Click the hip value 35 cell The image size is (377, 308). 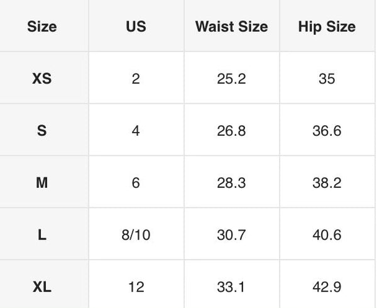[327, 79]
